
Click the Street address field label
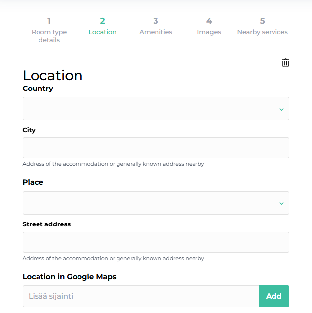click(x=47, y=224)
